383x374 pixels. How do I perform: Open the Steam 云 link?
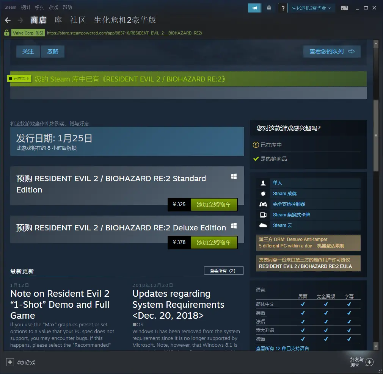[x=283, y=225]
